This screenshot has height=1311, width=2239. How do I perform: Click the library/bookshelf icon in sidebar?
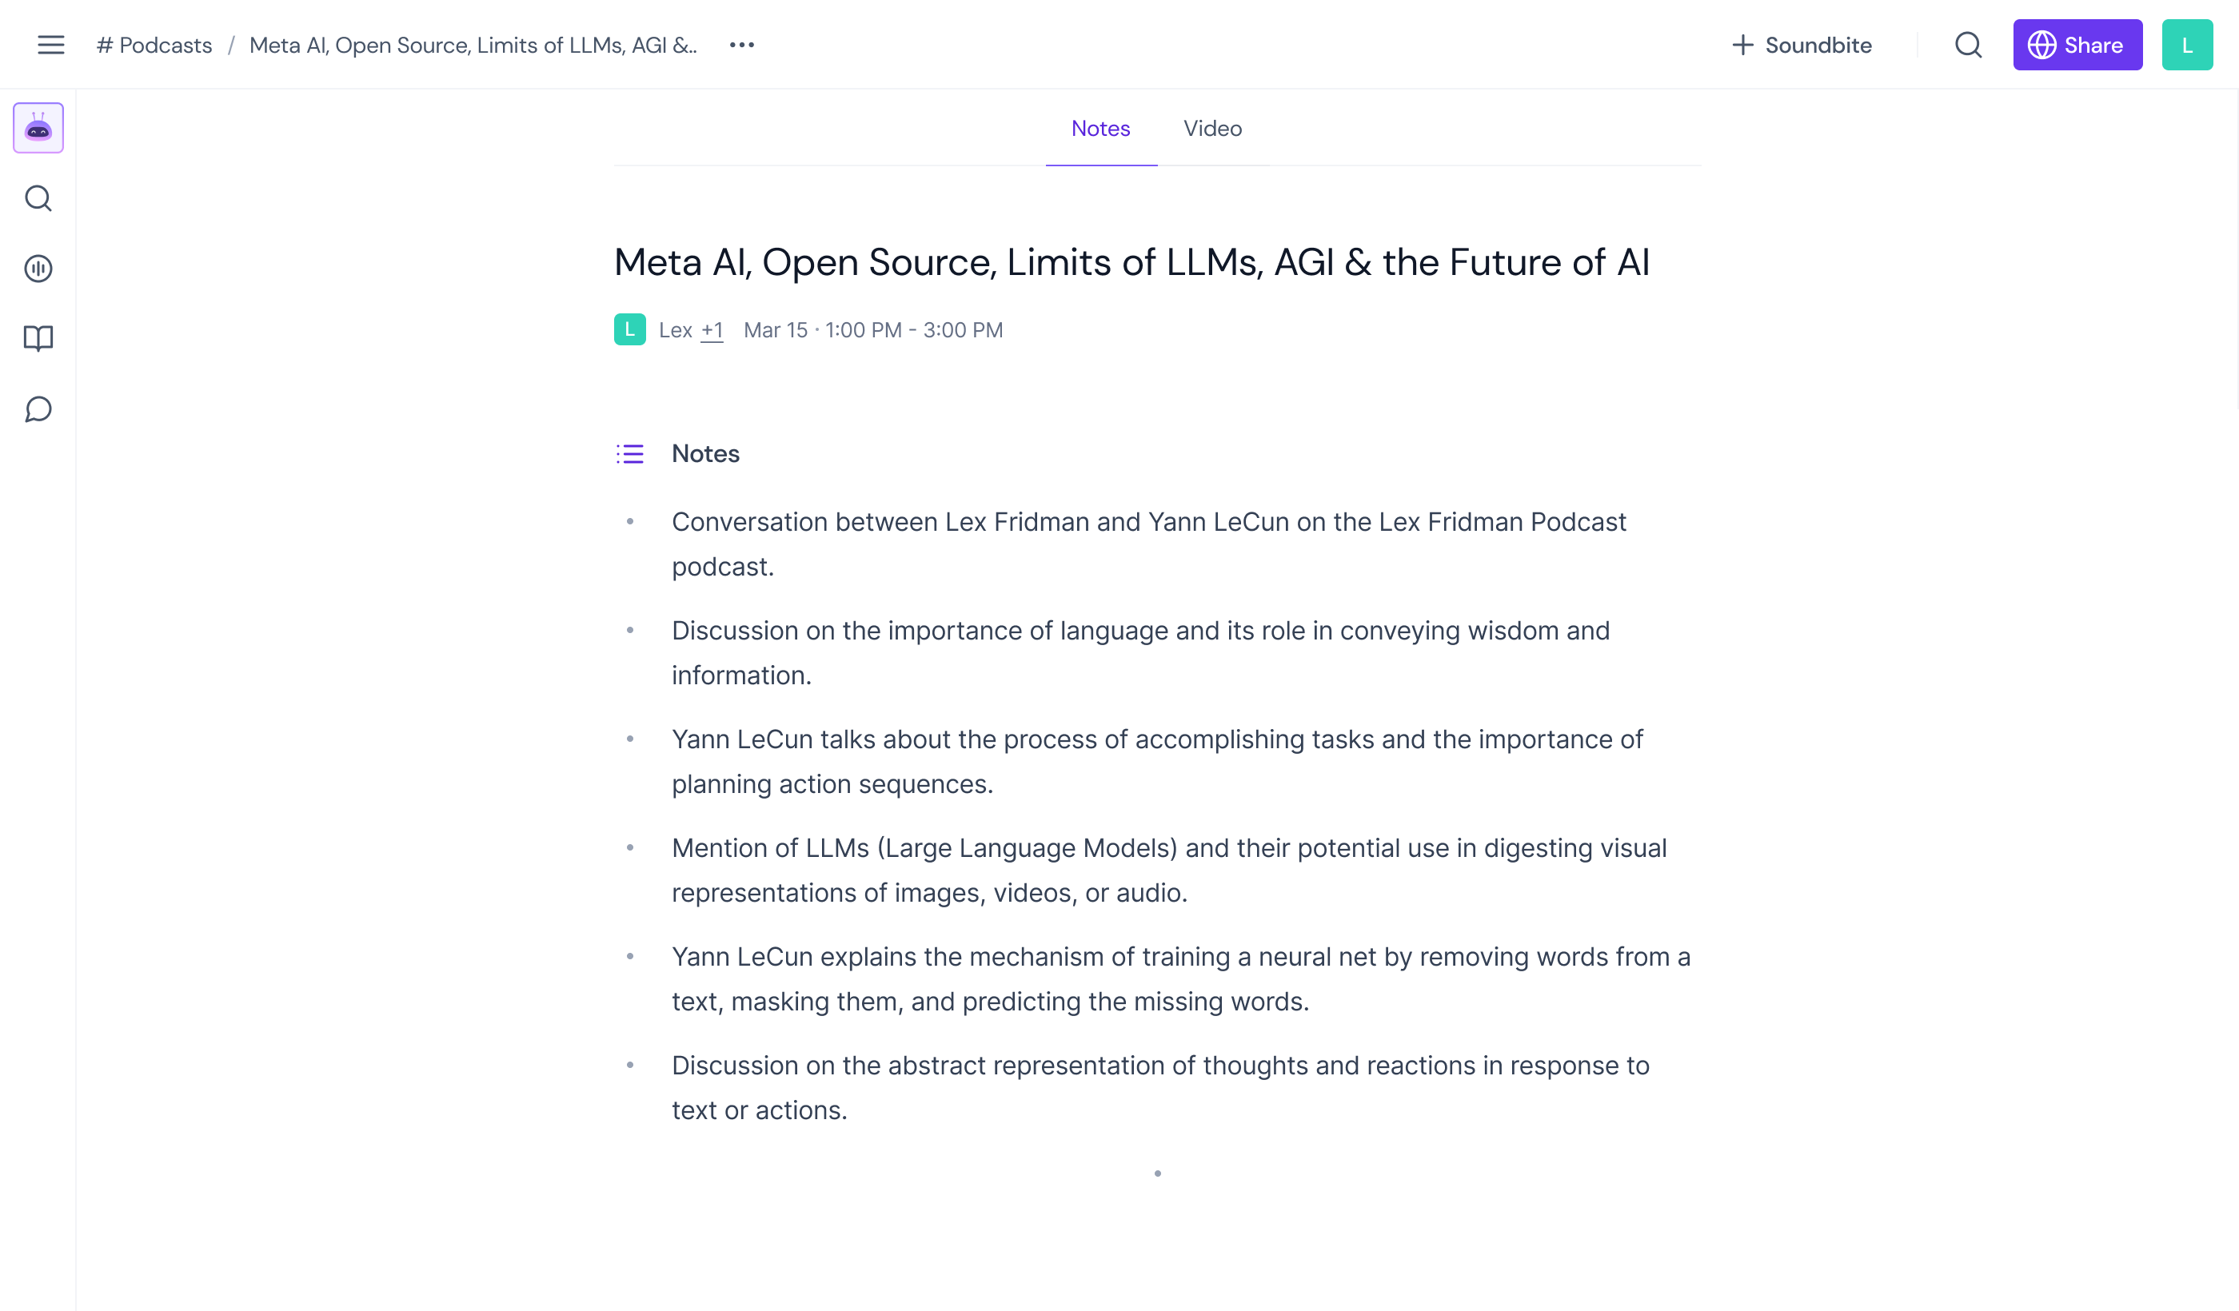(x=39, y=337)
